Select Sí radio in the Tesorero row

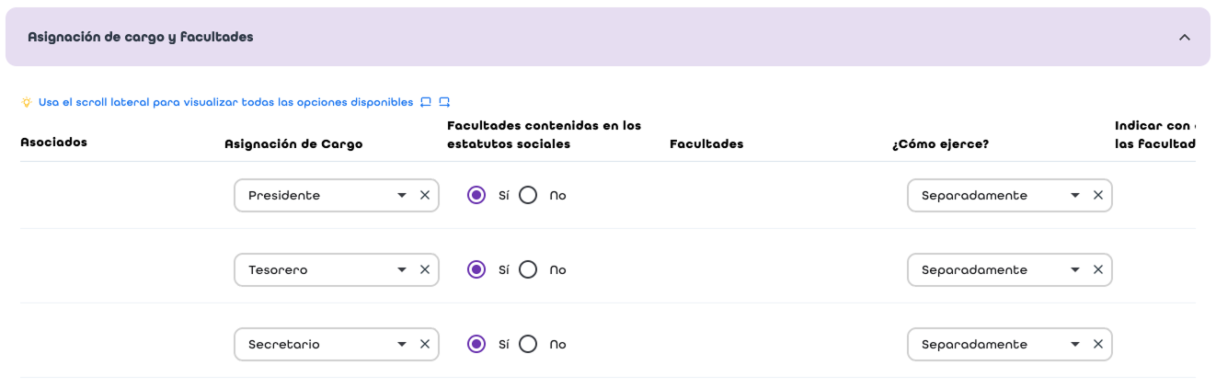click(x=476, y=269)
